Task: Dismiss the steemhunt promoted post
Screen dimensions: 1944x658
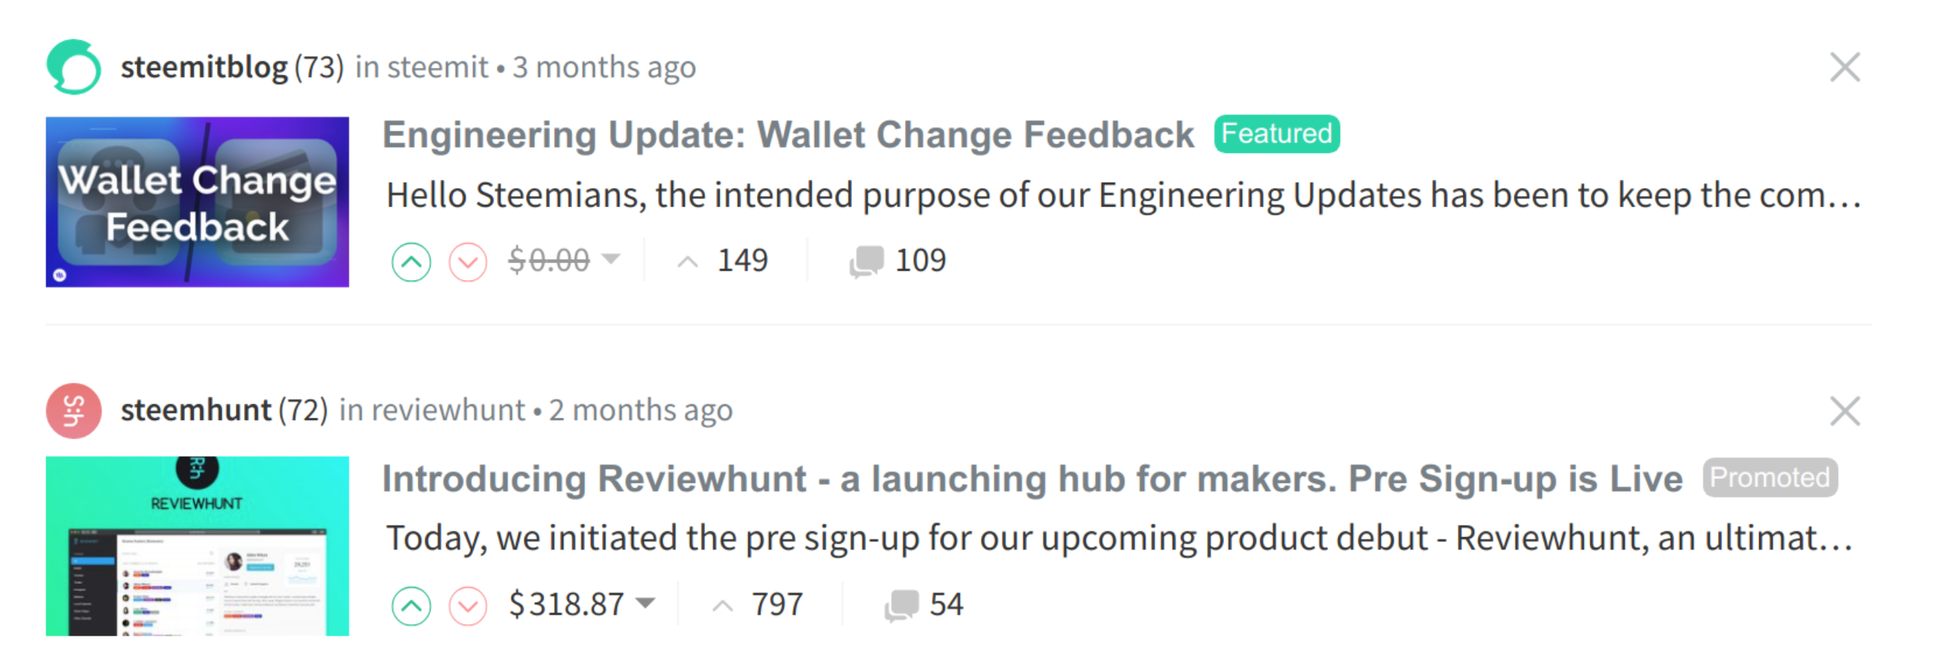Action: pos(1845,411)
